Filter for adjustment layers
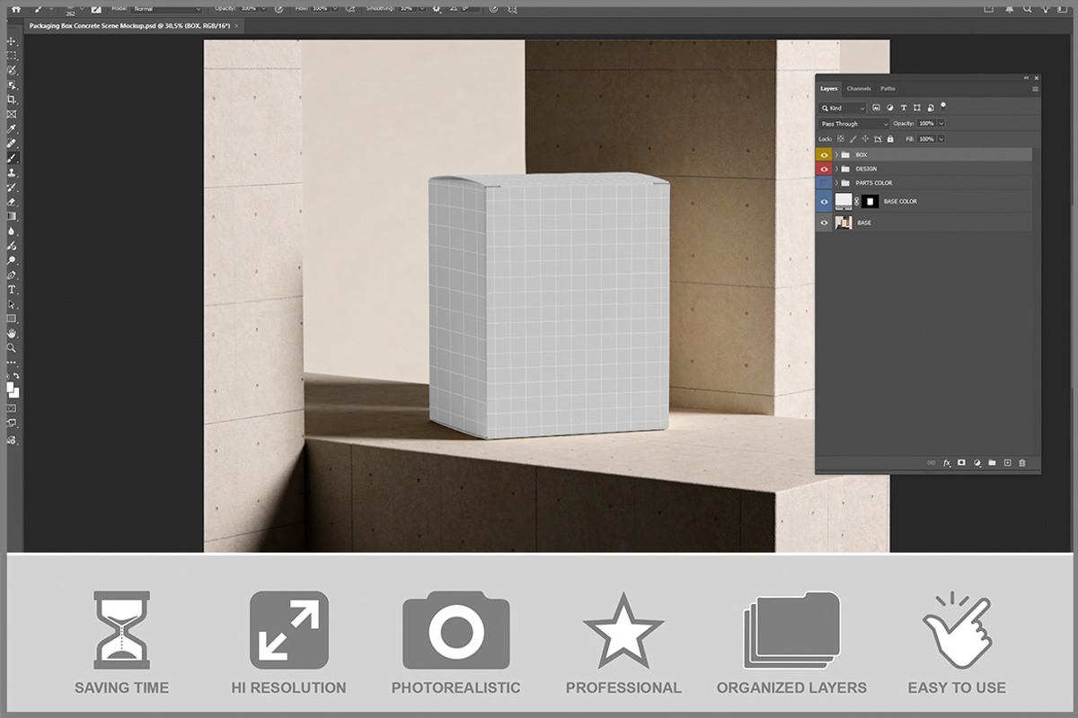 point(889,108)
